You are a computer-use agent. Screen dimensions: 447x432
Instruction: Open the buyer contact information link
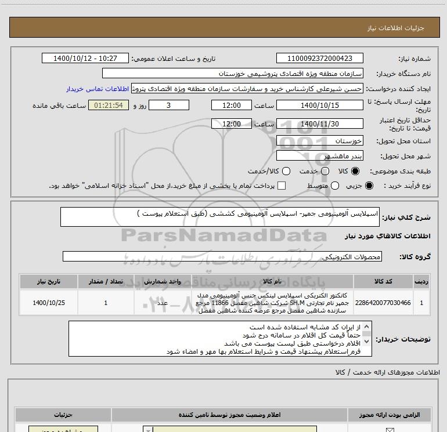point(98,89)
